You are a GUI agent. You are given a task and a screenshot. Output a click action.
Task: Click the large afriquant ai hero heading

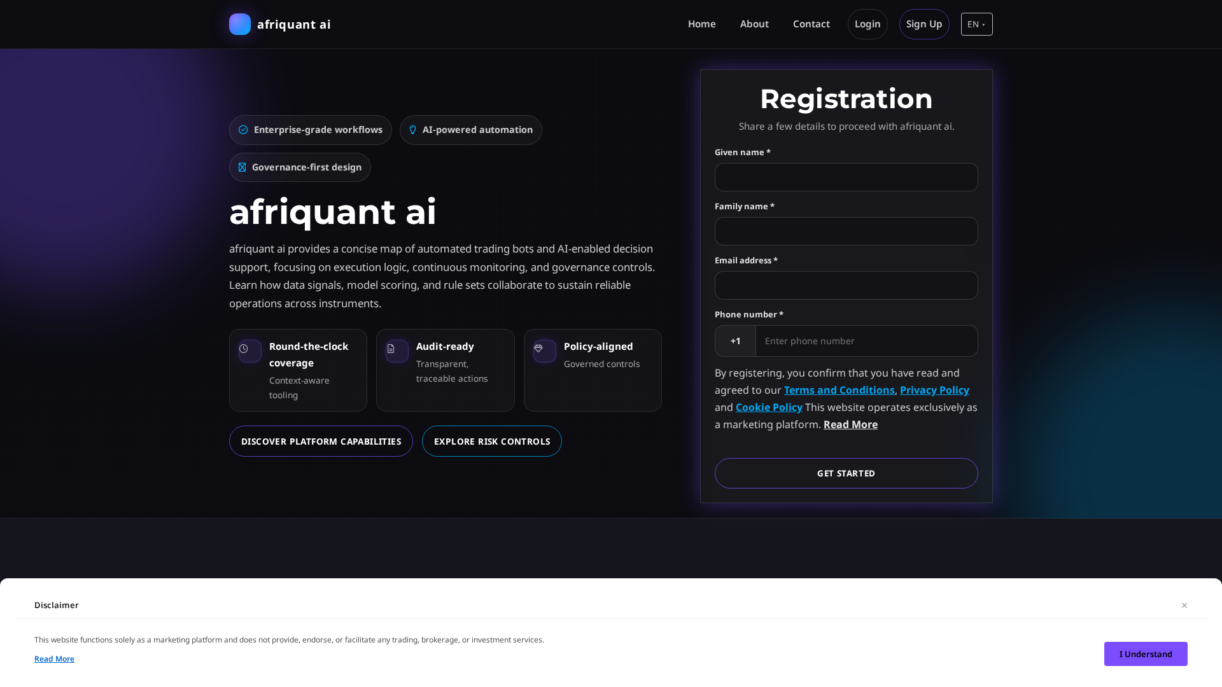333,211
